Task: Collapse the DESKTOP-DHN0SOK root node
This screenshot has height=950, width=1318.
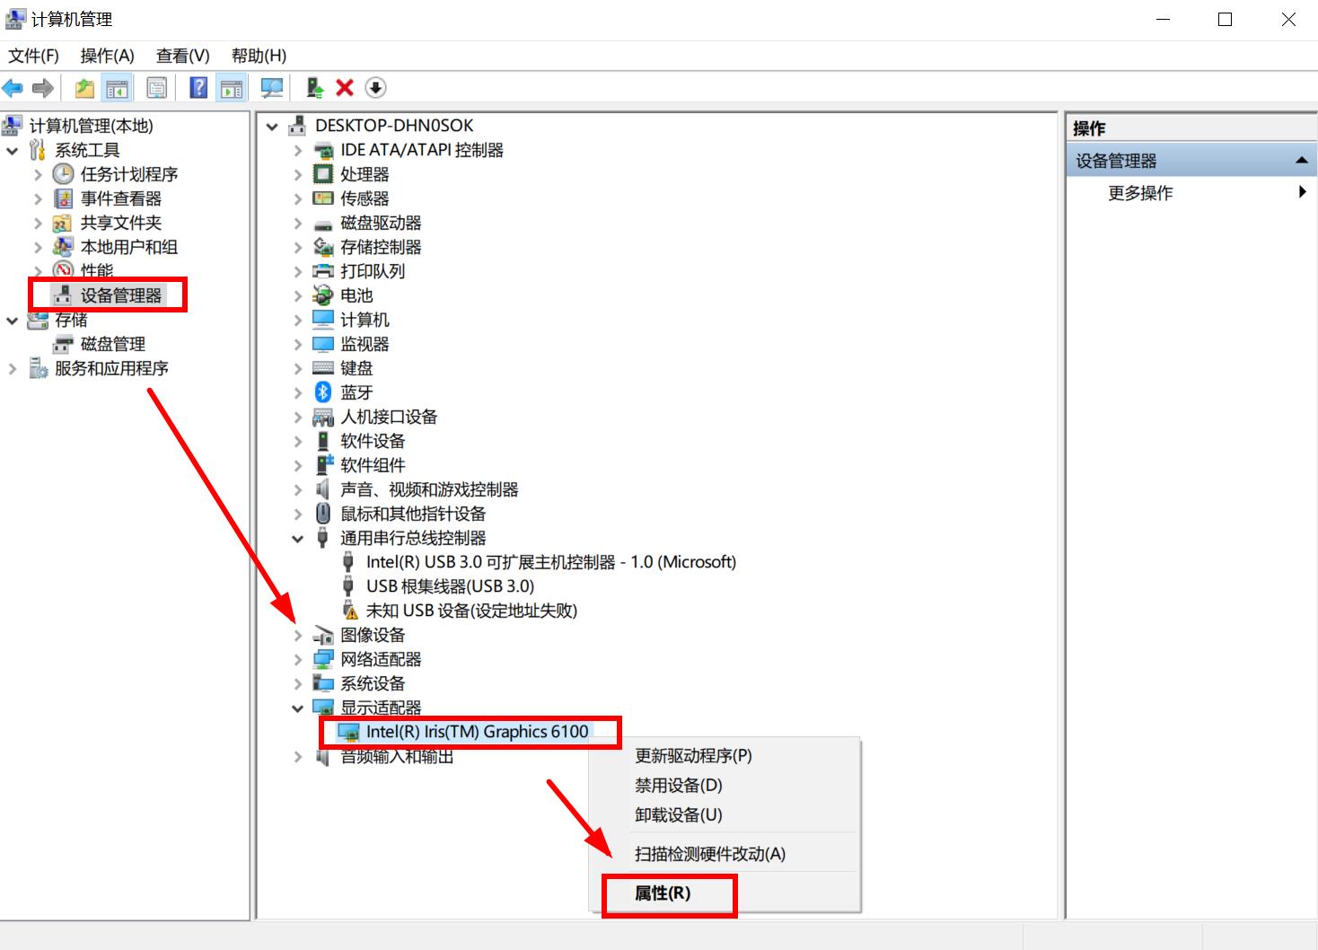Action: click(272, 127)
